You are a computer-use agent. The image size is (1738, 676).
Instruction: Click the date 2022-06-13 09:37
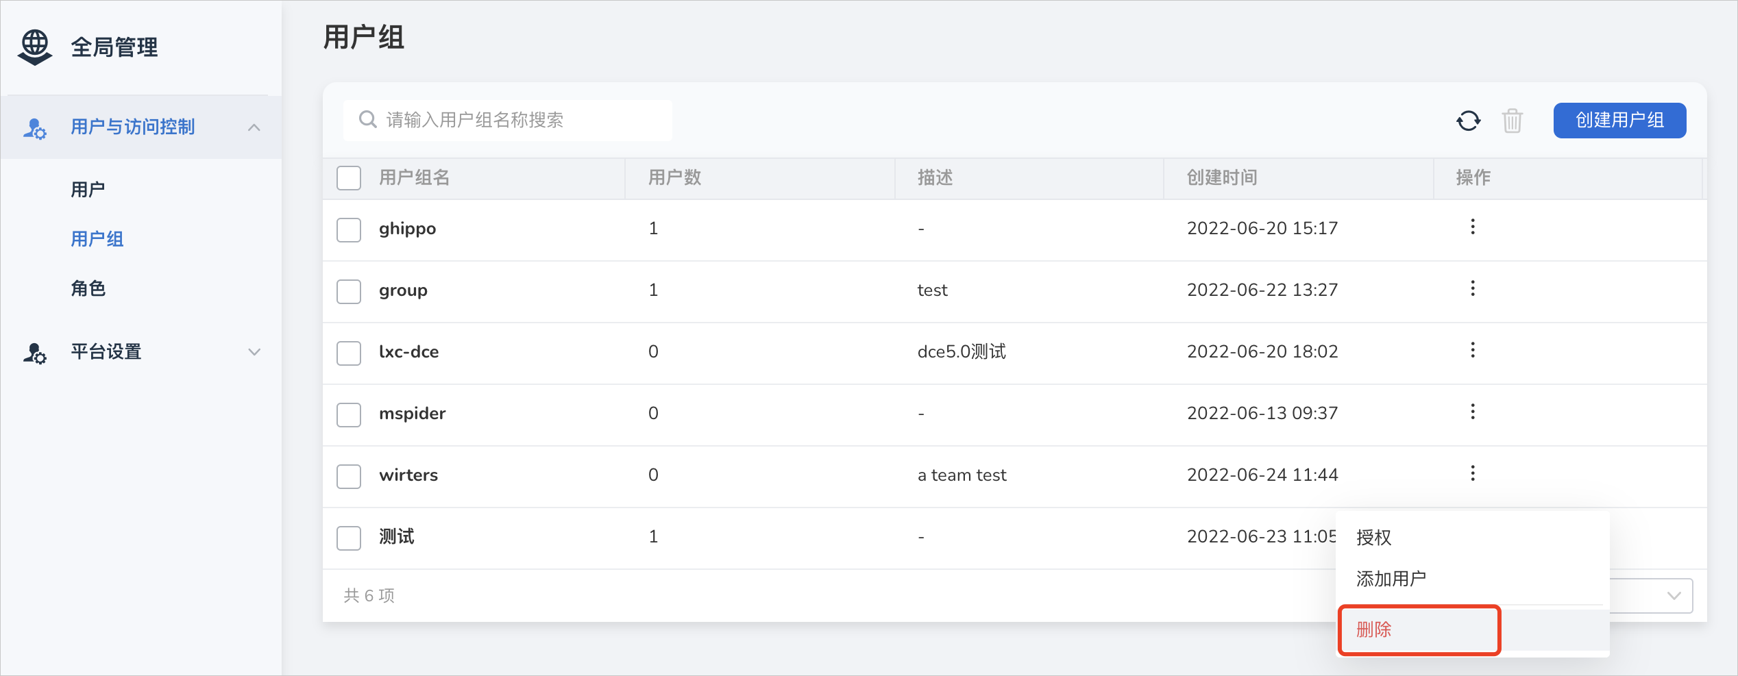click(1262, 413)
